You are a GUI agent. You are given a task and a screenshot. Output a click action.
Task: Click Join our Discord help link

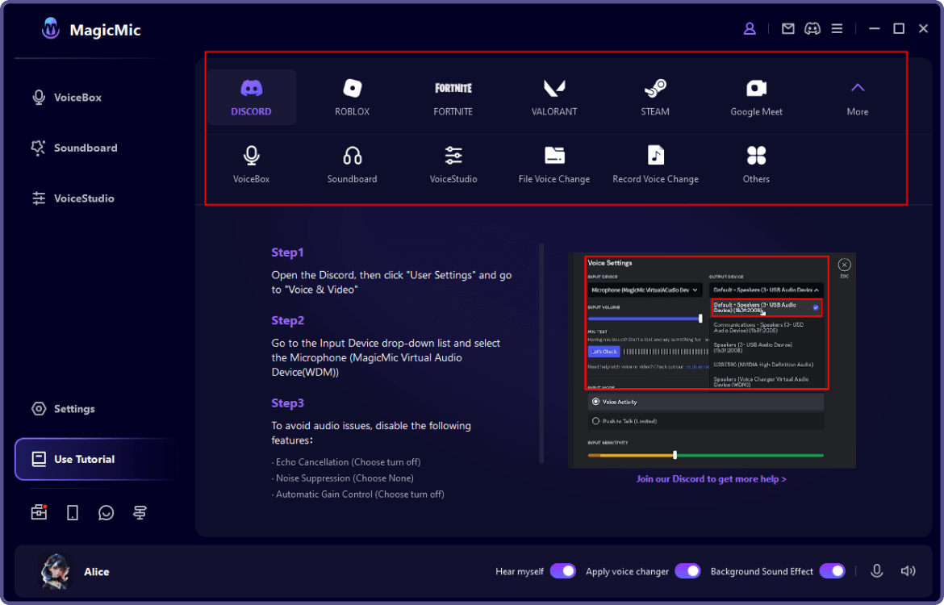click(x=711, y=478)
